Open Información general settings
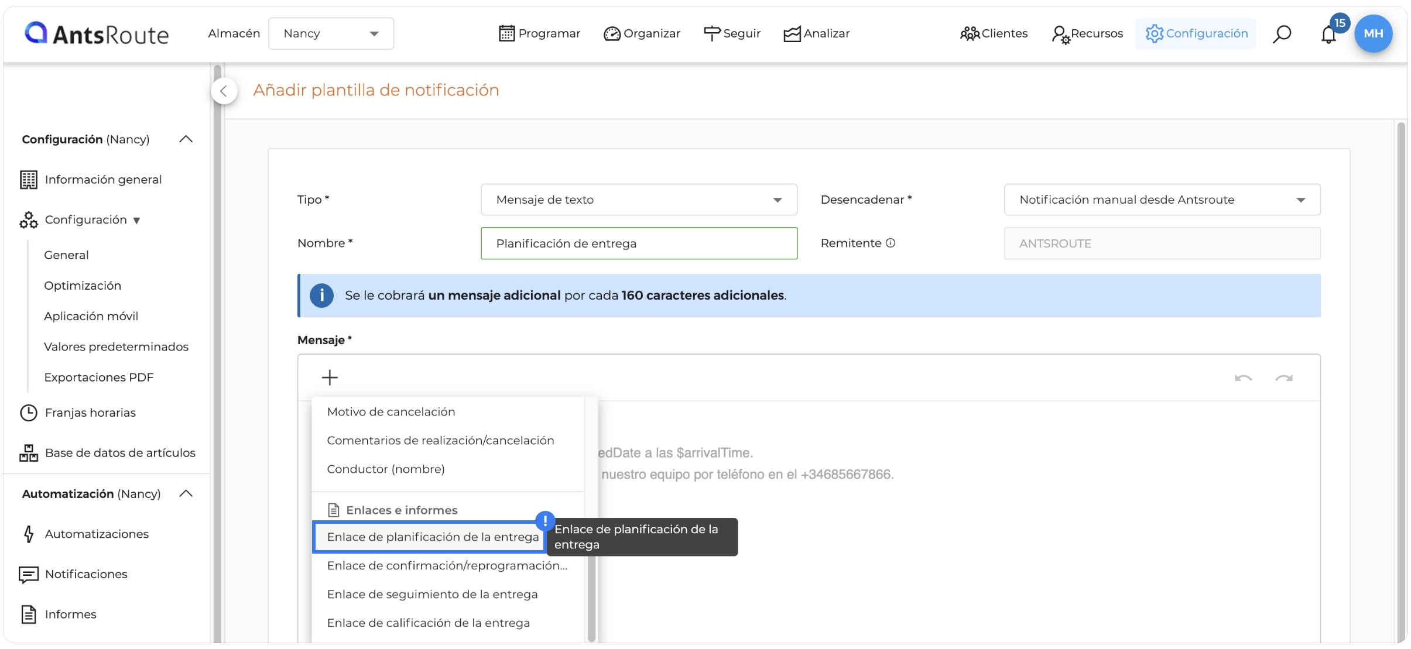Image resolution: width=1411 pixels, height=649 pixels. pyautogui.click(x=104, y=180)
